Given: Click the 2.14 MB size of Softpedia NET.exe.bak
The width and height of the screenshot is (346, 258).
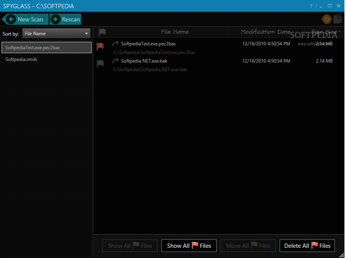Looking at the screenshot, I should pos(324,61).
